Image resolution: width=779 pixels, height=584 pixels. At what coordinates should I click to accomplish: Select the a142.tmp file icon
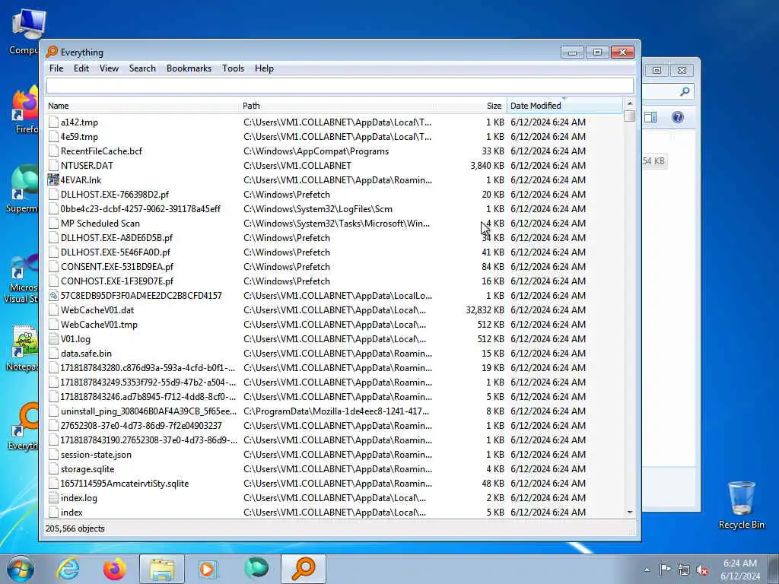[x=54, y=122]
